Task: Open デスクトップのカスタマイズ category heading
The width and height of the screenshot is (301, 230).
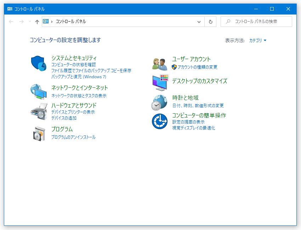Action: click(200, 81)
